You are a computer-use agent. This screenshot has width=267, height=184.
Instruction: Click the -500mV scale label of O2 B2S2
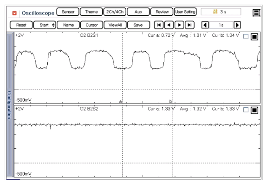click(23, 174)
